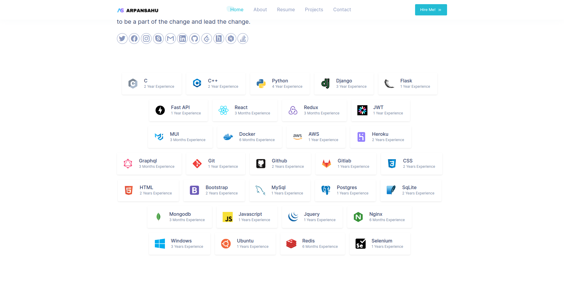564x281 pixels.
Task: Click the ARPANSAHU site logo
Action: click(138, 10)
